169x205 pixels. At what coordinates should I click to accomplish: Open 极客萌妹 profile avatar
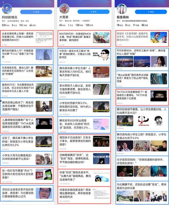pyautogui.click(x=122, y=8)
